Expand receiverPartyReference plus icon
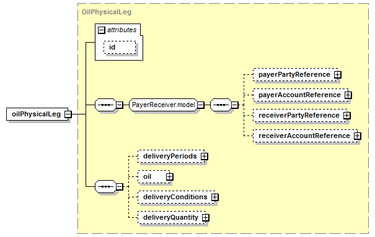Screen dimensions: 375x237 tap(346, 116)
